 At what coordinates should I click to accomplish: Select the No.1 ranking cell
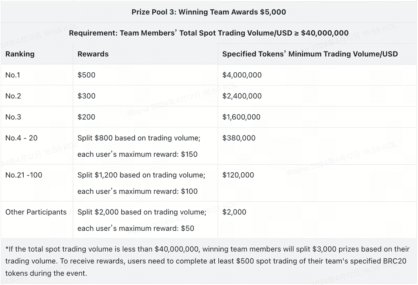click(13, 75)
